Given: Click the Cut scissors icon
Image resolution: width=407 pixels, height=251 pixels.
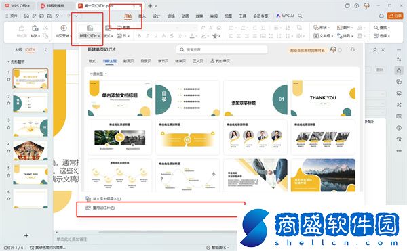Looking at the screenshot, I should [x=45, y=28].
